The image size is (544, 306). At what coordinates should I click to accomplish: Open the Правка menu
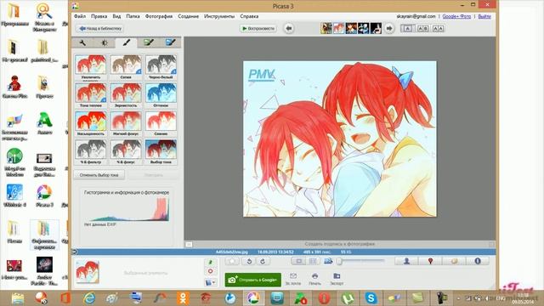pos(99,16)
